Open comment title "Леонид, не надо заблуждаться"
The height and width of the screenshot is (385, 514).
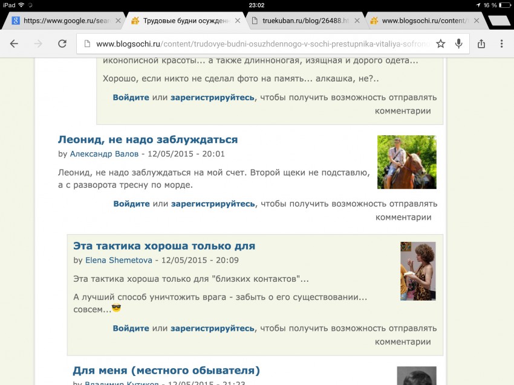pyautogui.click(x=148, y=139)
